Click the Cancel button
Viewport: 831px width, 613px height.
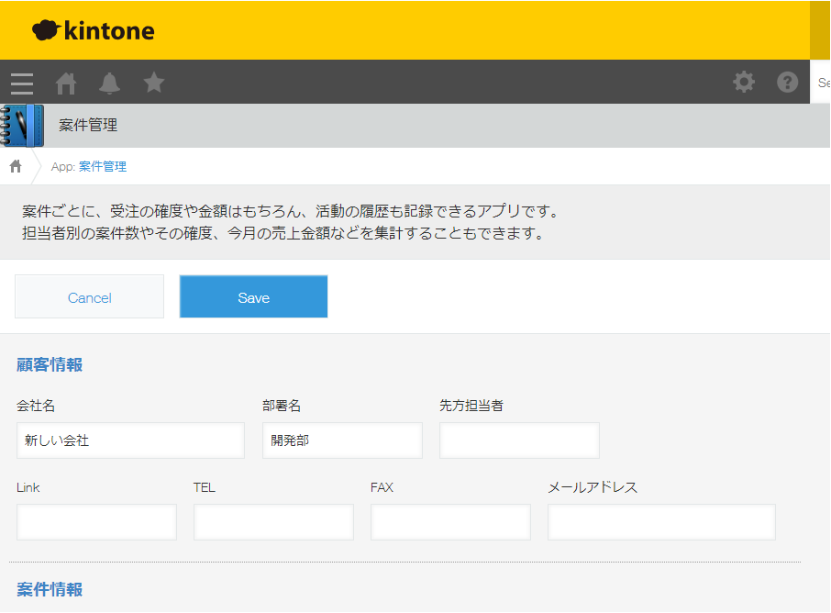click(90, 297)
